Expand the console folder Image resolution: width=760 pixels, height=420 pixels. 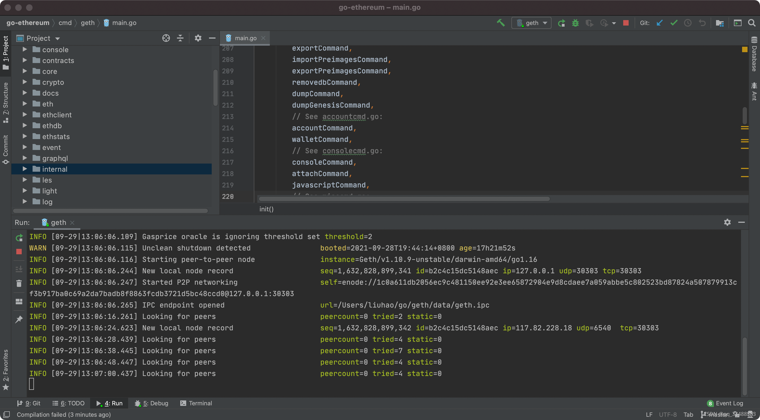pos(25,49)
